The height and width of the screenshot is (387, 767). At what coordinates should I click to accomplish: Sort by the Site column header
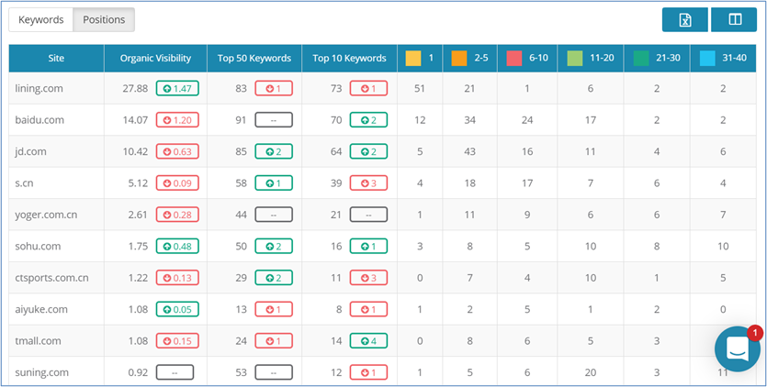pyautogui.click(x=56, y=58)
